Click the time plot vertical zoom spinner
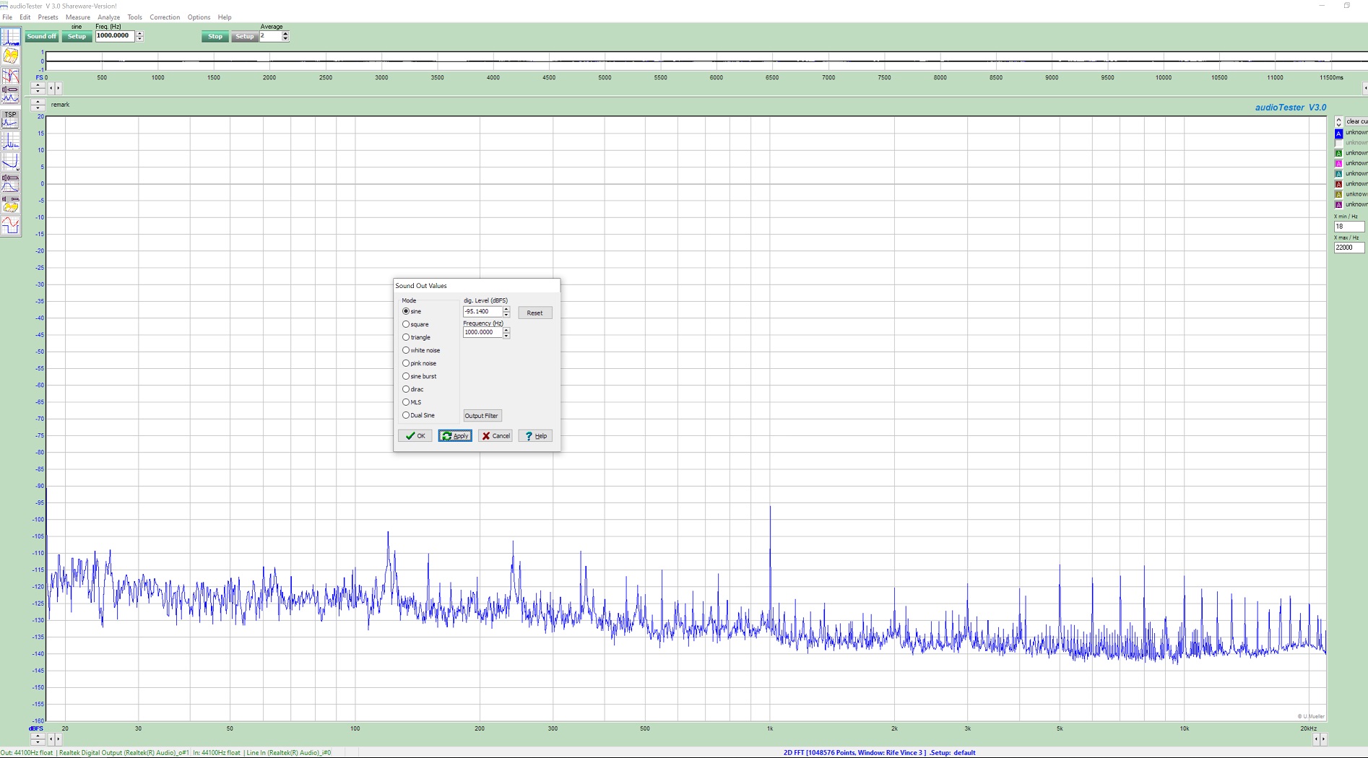This screenshot has width=1368, height=758. [x=38, y=88]
